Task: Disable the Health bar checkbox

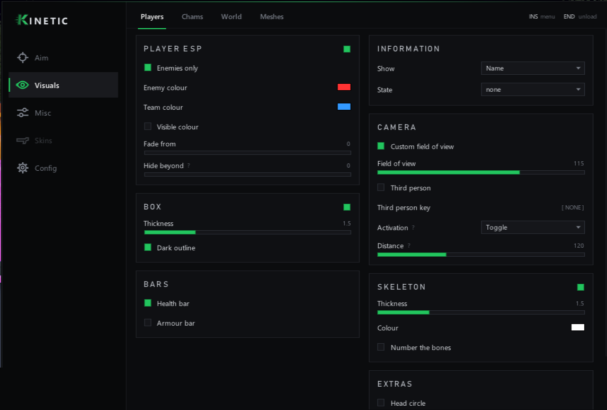Action: [x=147, y=303]
